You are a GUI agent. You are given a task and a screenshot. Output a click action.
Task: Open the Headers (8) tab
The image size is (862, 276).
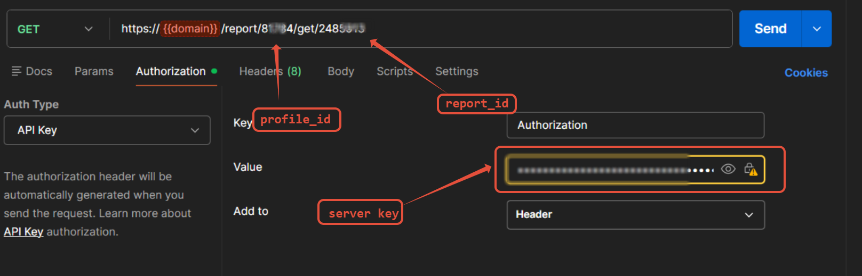[270, 71]
